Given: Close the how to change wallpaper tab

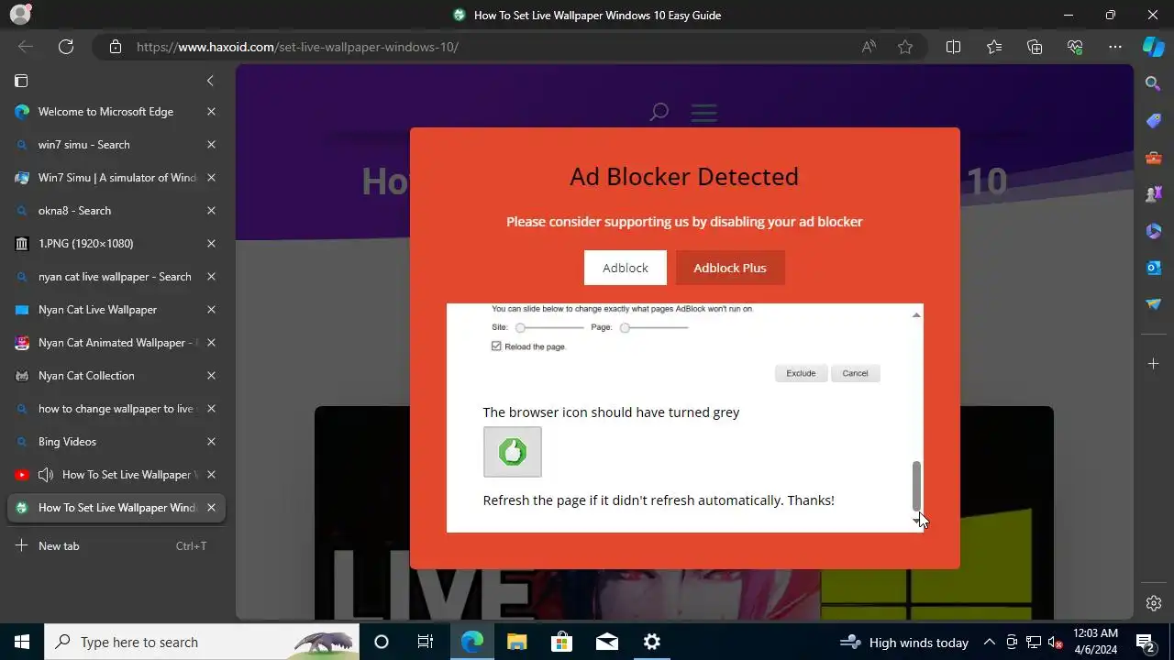Looking at the screenshot, I should tap(211, 409).
